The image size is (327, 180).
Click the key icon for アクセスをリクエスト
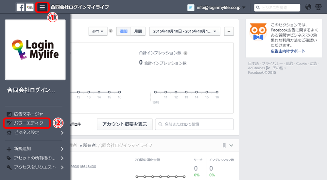pyautogui.click(x=9, y=168)
